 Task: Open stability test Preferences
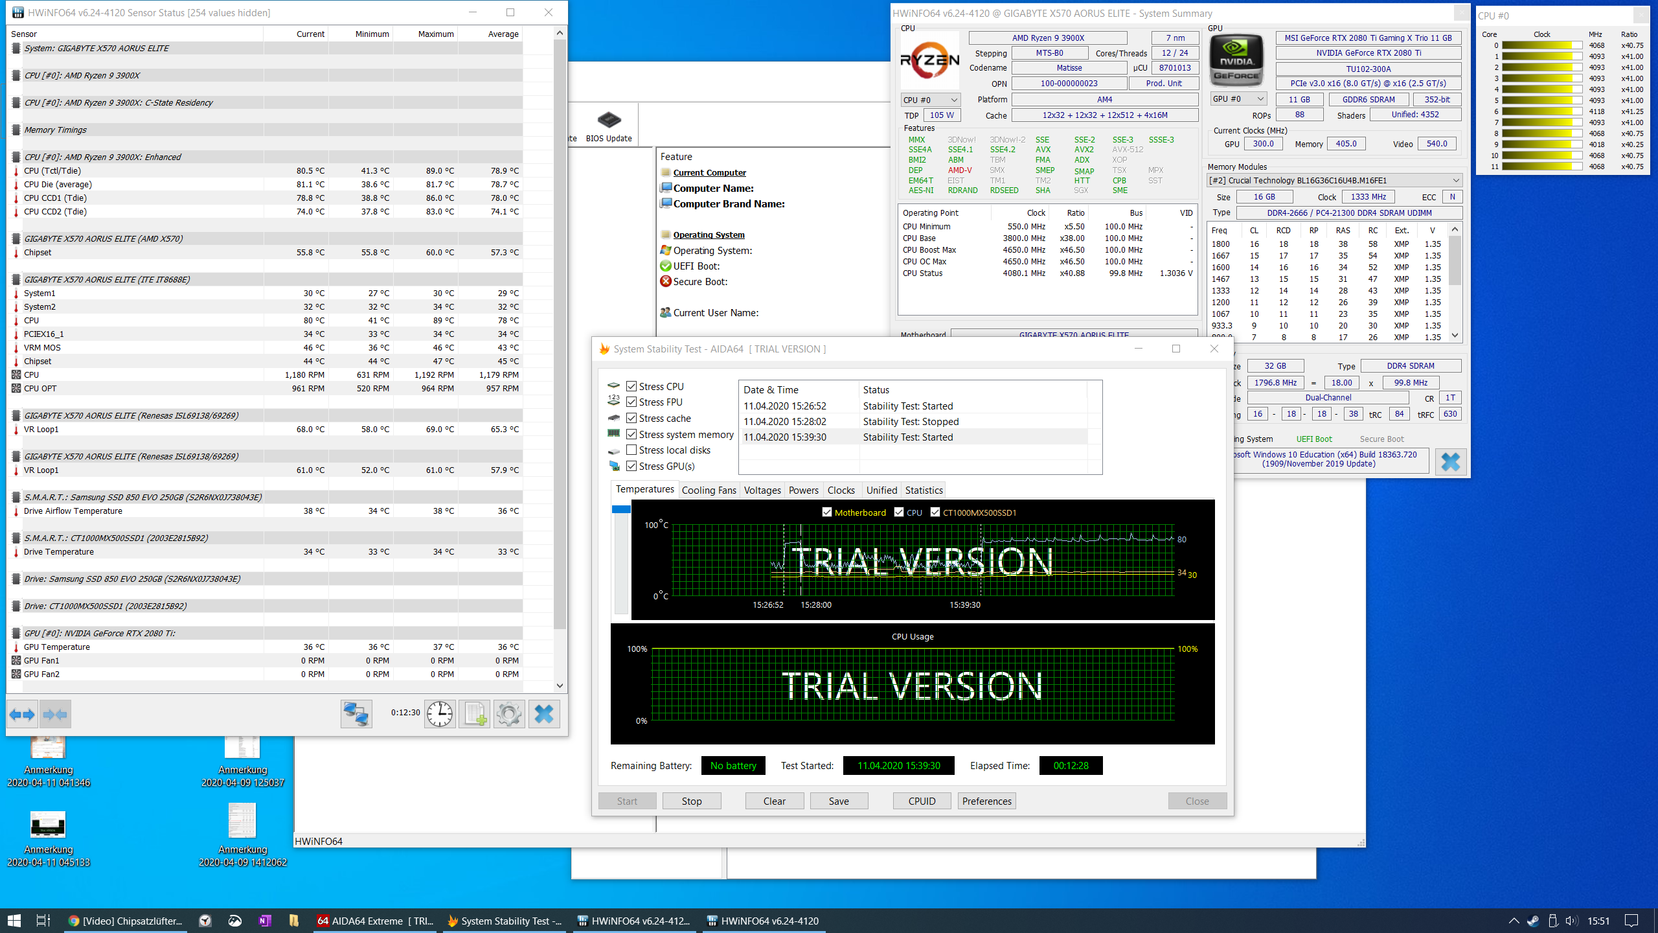pos(987,801)
